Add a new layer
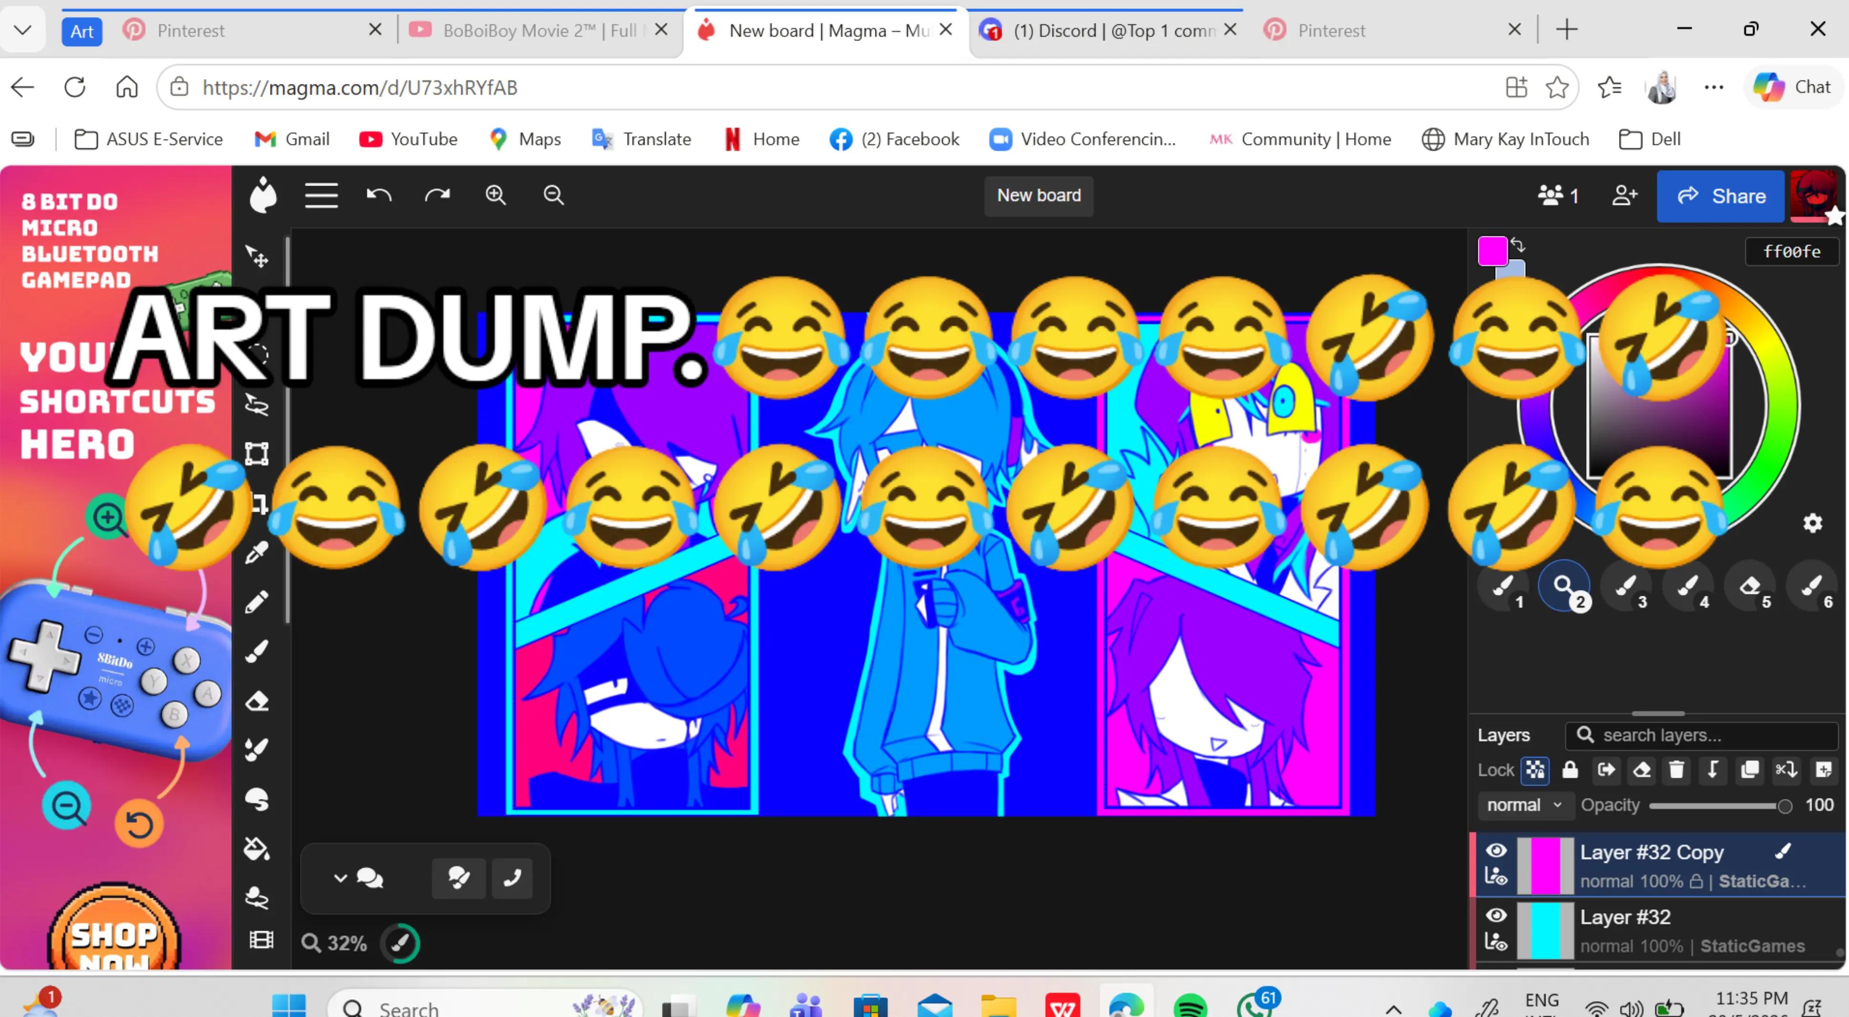 click(1823, 770)
